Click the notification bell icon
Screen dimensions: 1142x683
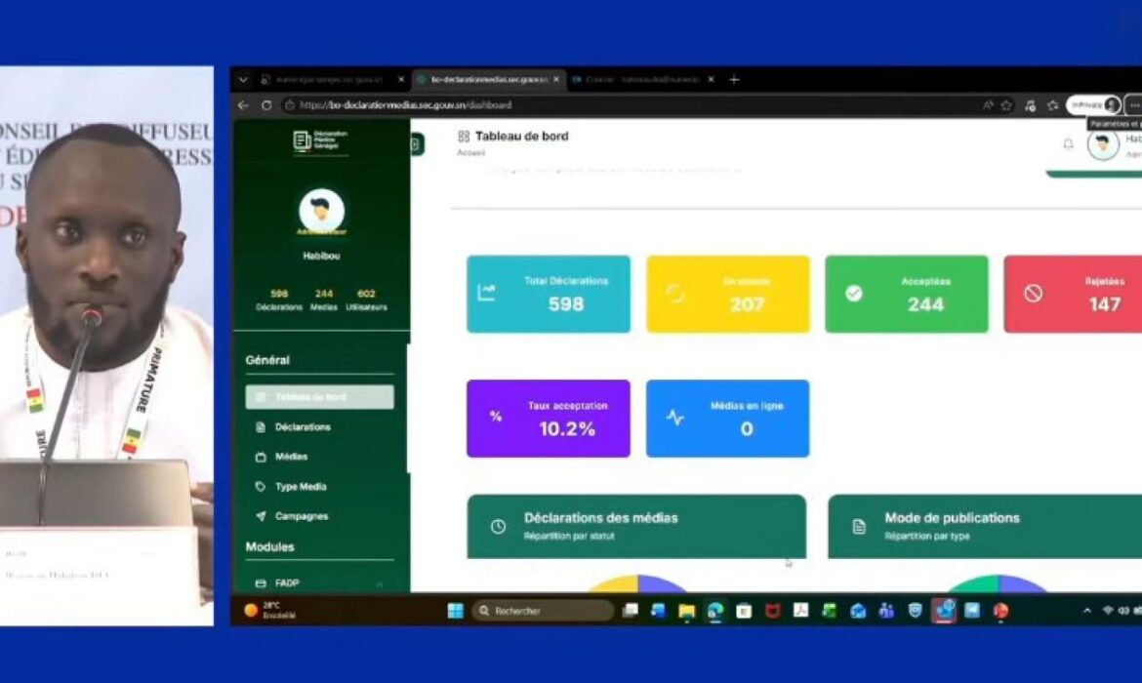point(1068,144)
